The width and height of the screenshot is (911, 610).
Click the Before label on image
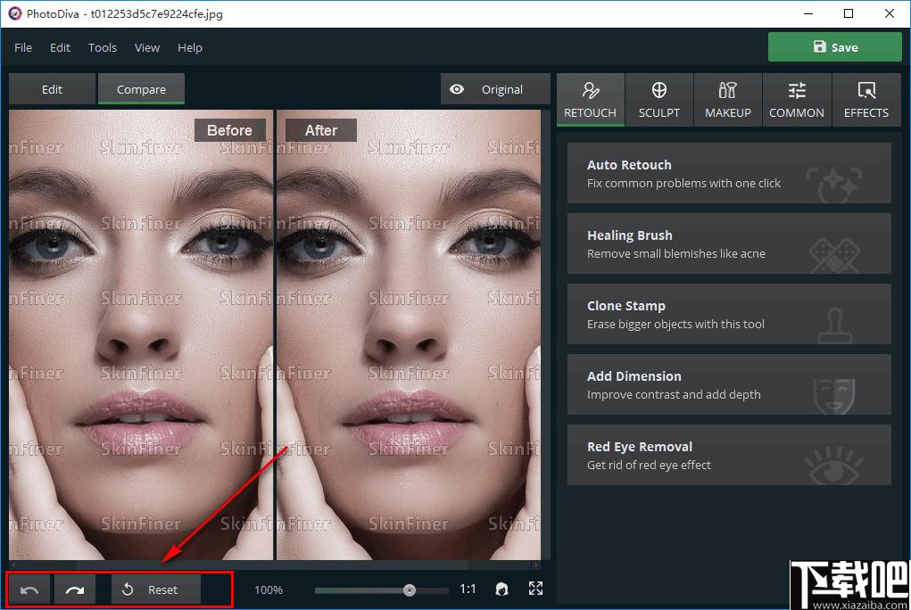tap(229, 130)
